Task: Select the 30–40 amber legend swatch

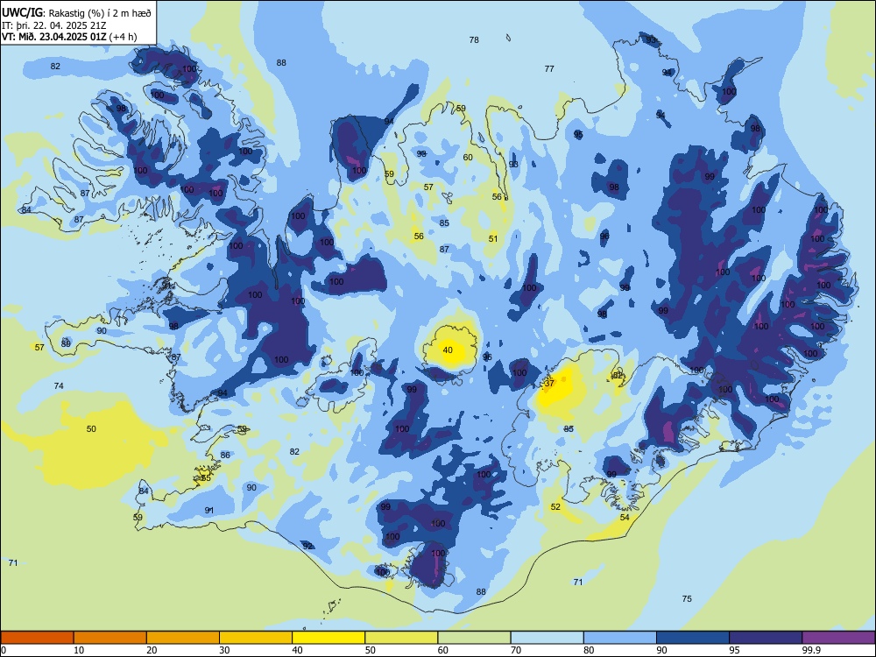Action: 256,638
